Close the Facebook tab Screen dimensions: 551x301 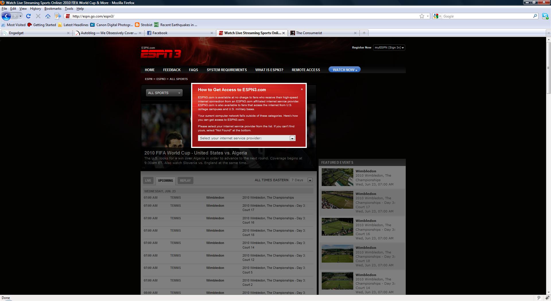(x=212, y=33)
